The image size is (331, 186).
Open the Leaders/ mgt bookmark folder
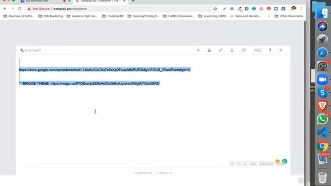tap(82, 16)
